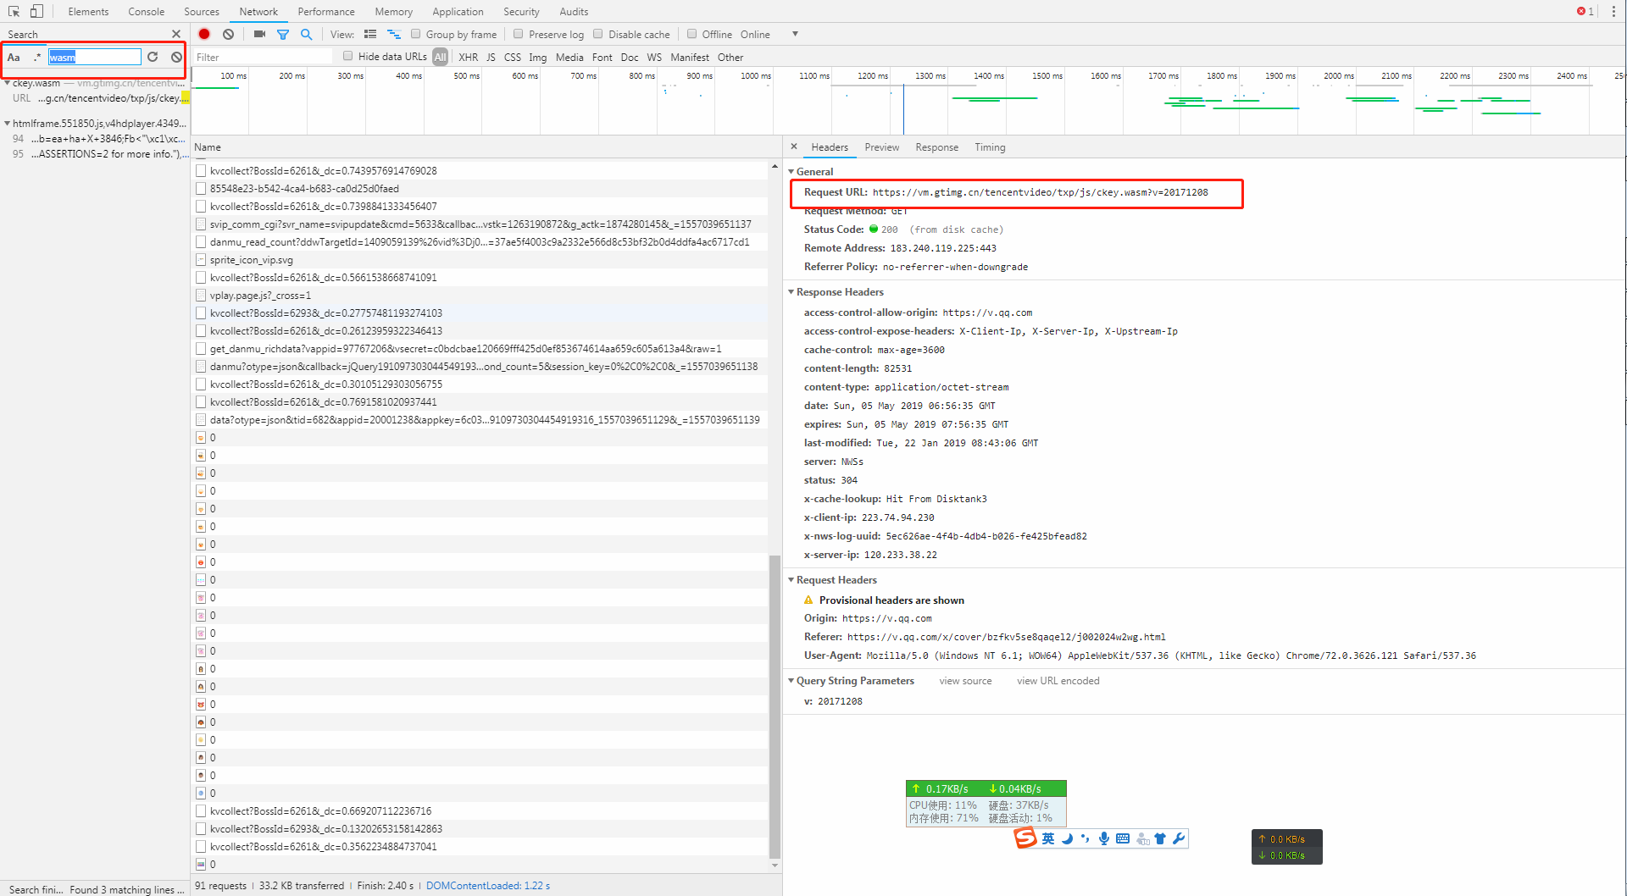The width and height of the screenshot is (1627, 896).
Task: Collapse the Request Headers section
Action: [x=791, y=579]
